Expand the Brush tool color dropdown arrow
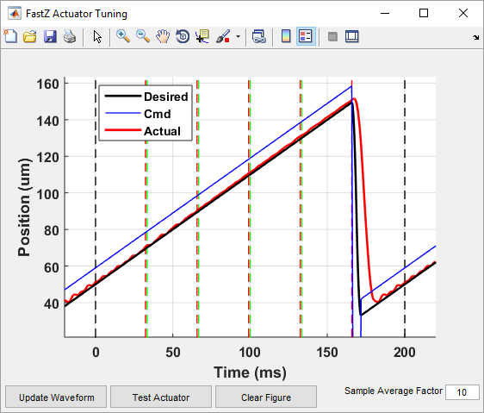This screenshot has width=484, height=413. (238, 36)
